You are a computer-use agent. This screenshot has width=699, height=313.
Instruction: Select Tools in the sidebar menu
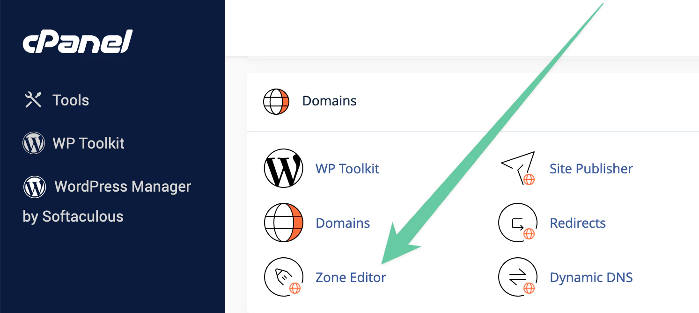click(x=70, y=100)
